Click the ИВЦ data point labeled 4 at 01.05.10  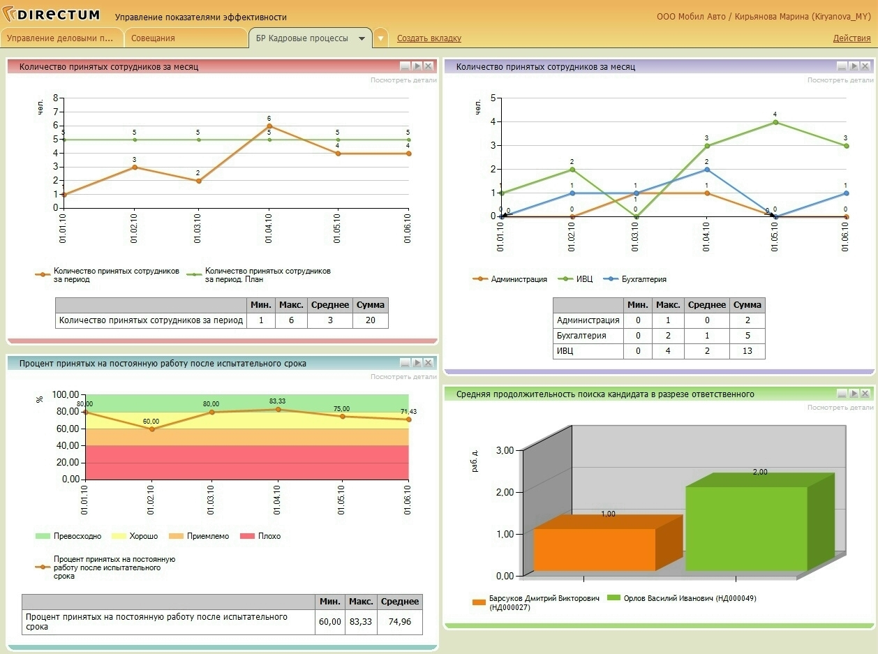tap(775, 122)
